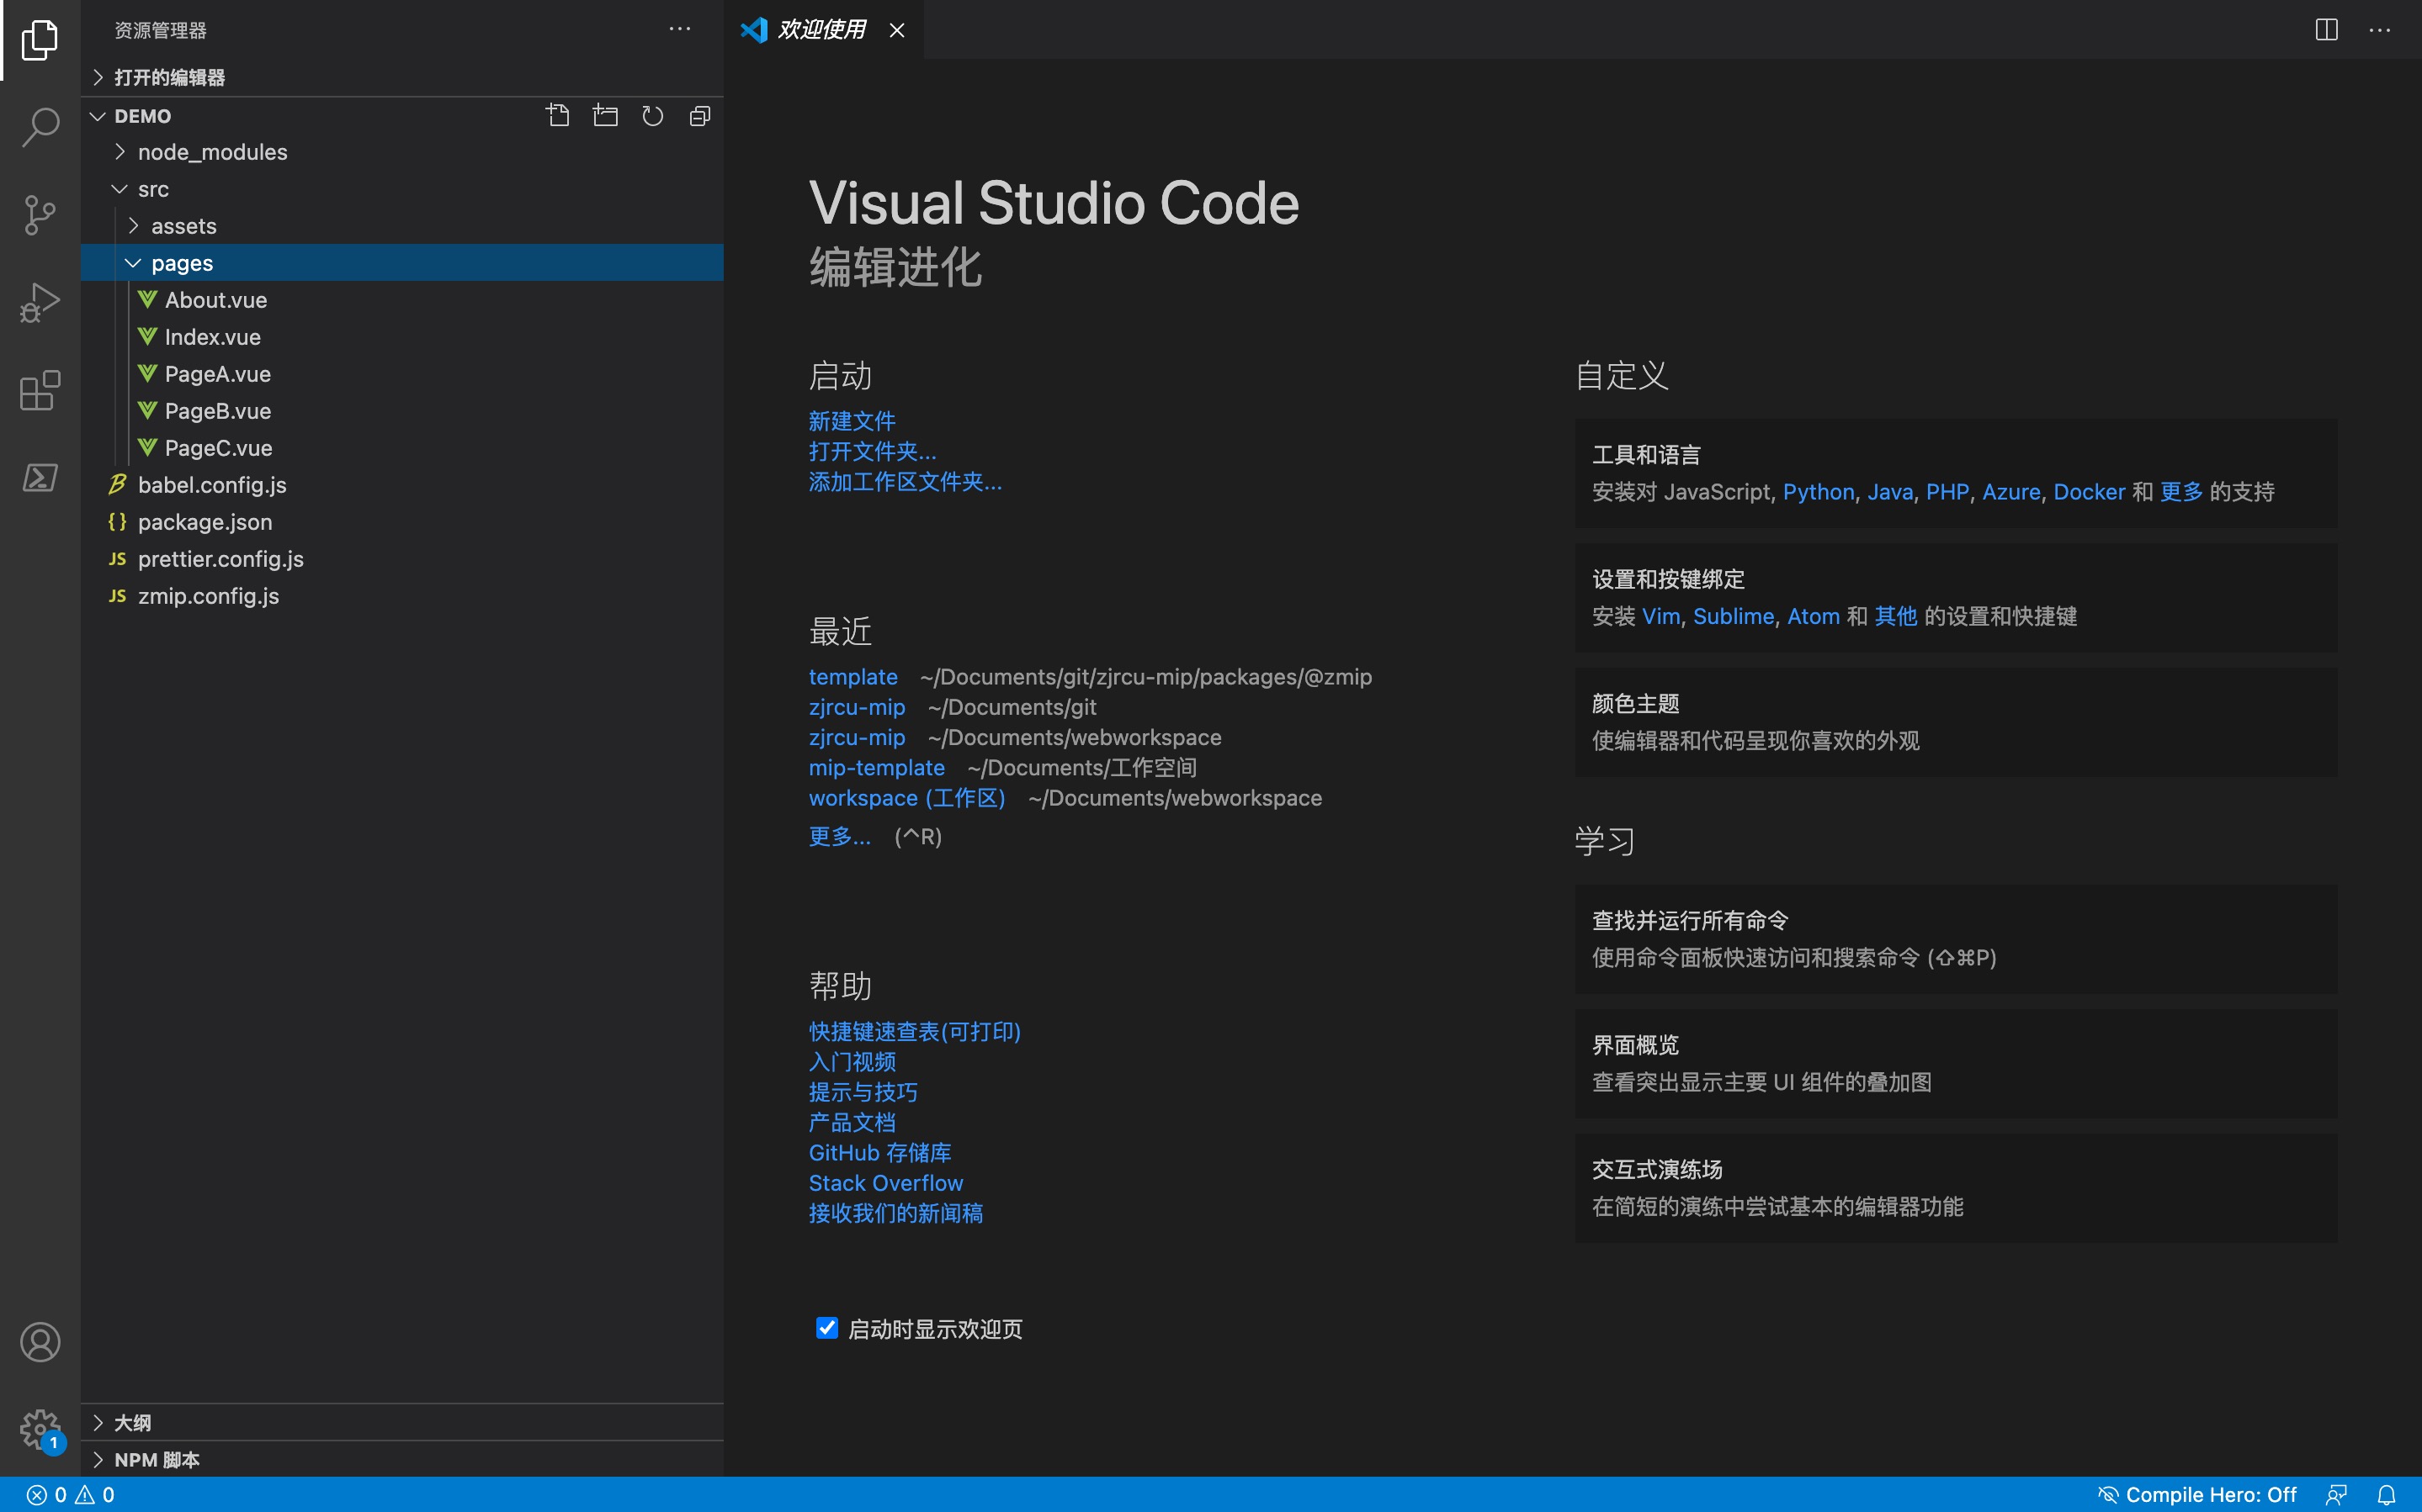The height and width of the screenshot is (1512, 2422).
Task: Click the warnings count in status bar
Action: click(95, 1494)
